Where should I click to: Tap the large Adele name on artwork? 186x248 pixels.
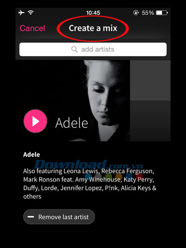[72, 123]
